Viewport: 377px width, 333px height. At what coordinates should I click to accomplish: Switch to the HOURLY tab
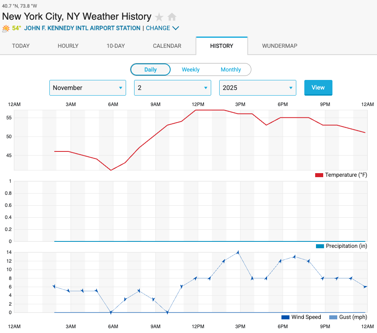pos(67,46)
